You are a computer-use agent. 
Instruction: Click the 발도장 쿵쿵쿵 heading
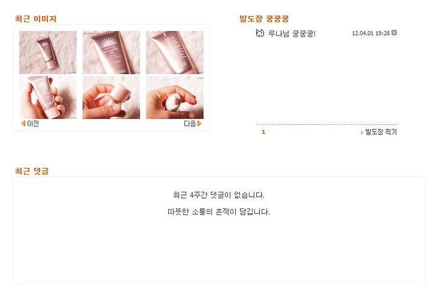[264, 19]
